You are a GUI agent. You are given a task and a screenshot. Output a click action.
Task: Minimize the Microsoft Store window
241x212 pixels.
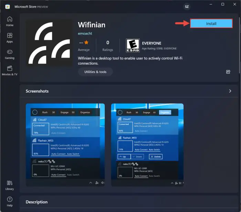[x=211, y=4]
